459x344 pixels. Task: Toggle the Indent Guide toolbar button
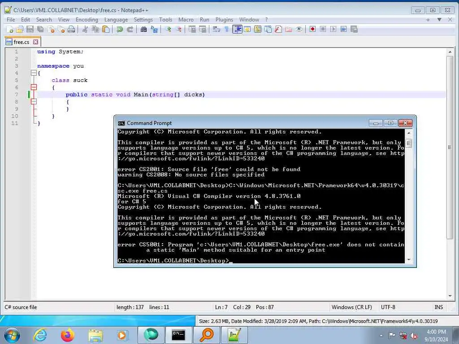(237, 29)
